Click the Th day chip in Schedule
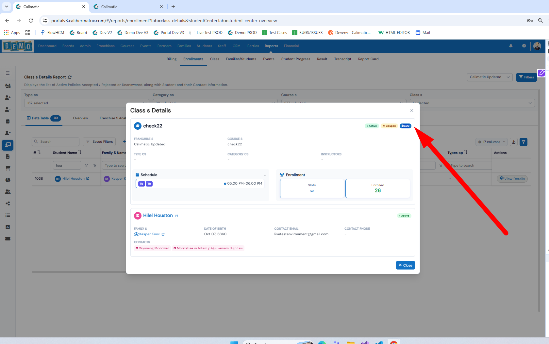Image resolution: width=549 pixels, height=344 pixels. (149, 184)
